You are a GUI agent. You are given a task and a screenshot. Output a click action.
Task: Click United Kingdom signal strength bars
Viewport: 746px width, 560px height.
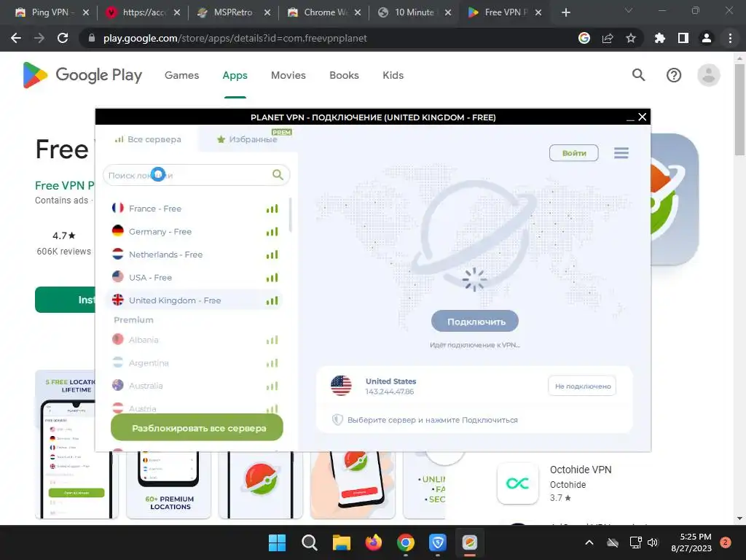272,300
